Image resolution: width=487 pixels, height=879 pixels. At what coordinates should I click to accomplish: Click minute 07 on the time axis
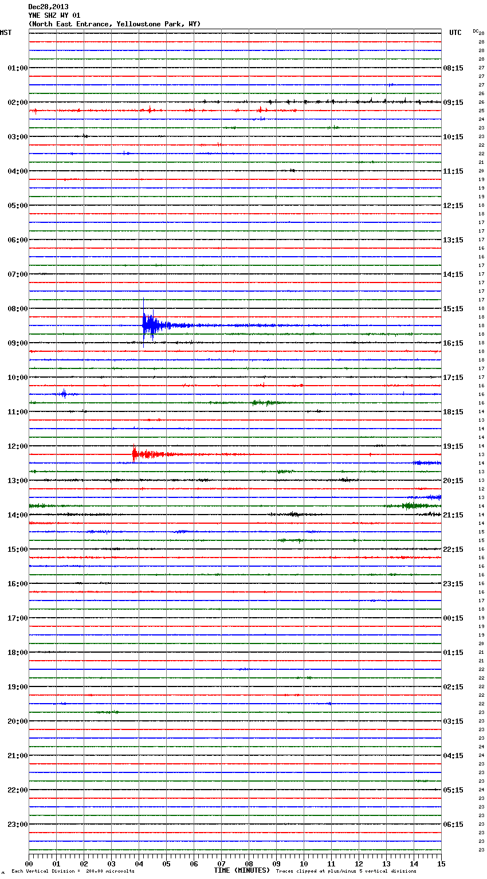221,864
